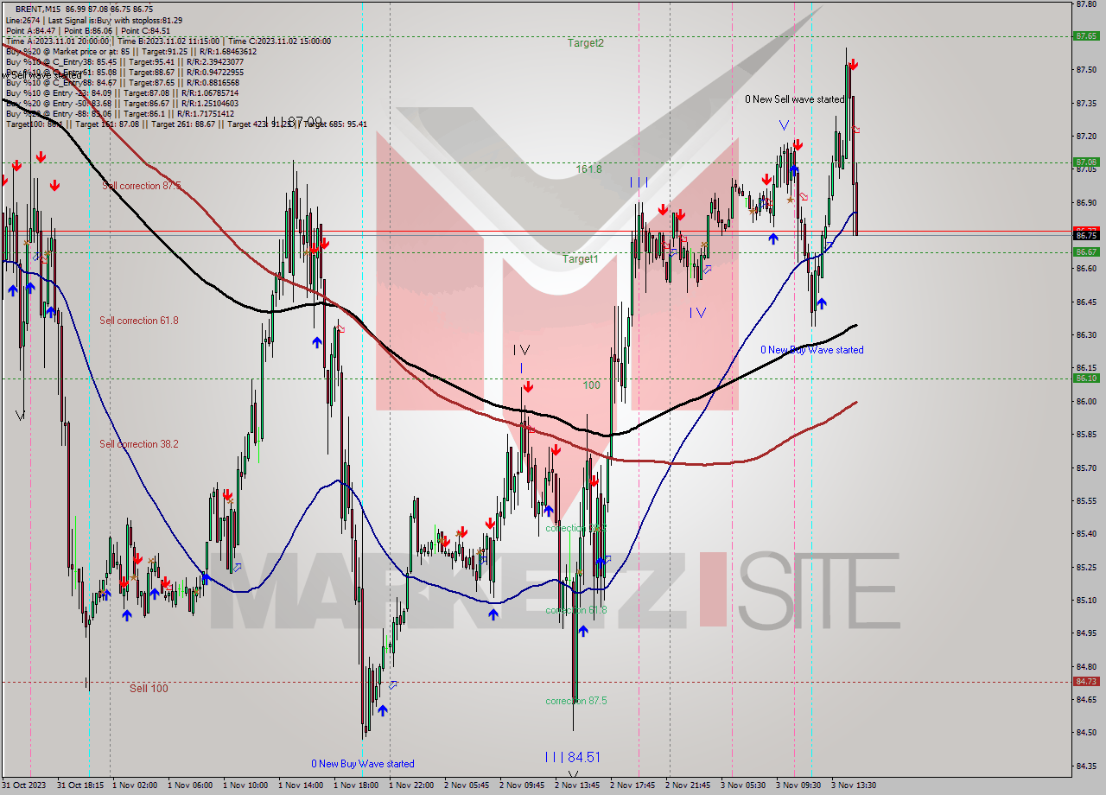Click the 2 Nov 05:45 time label
The width and height of the screenshot is (1106, 795).
coord(467,785)
